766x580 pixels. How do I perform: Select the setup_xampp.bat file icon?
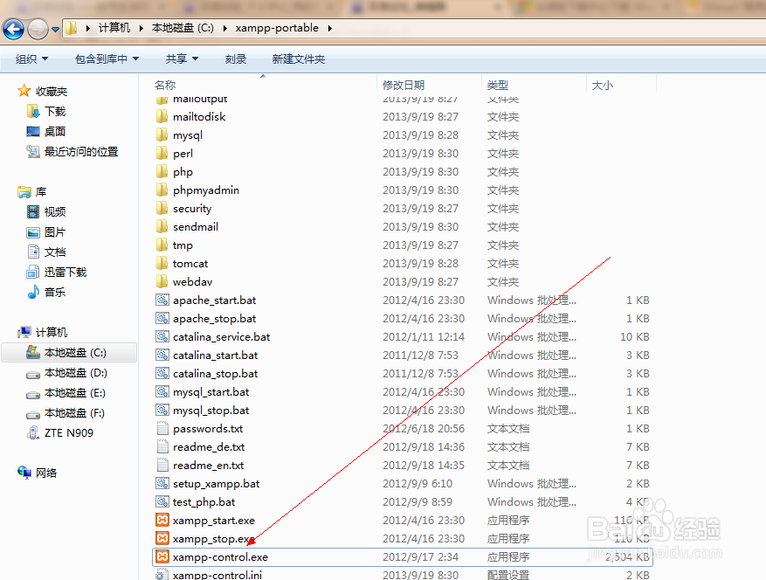162,483
